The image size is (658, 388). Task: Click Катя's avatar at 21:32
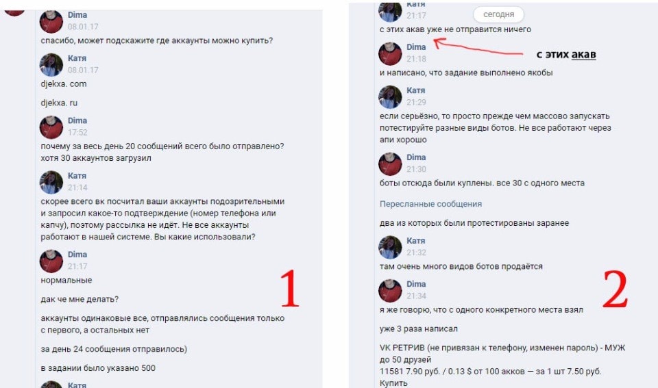[390, 247]
